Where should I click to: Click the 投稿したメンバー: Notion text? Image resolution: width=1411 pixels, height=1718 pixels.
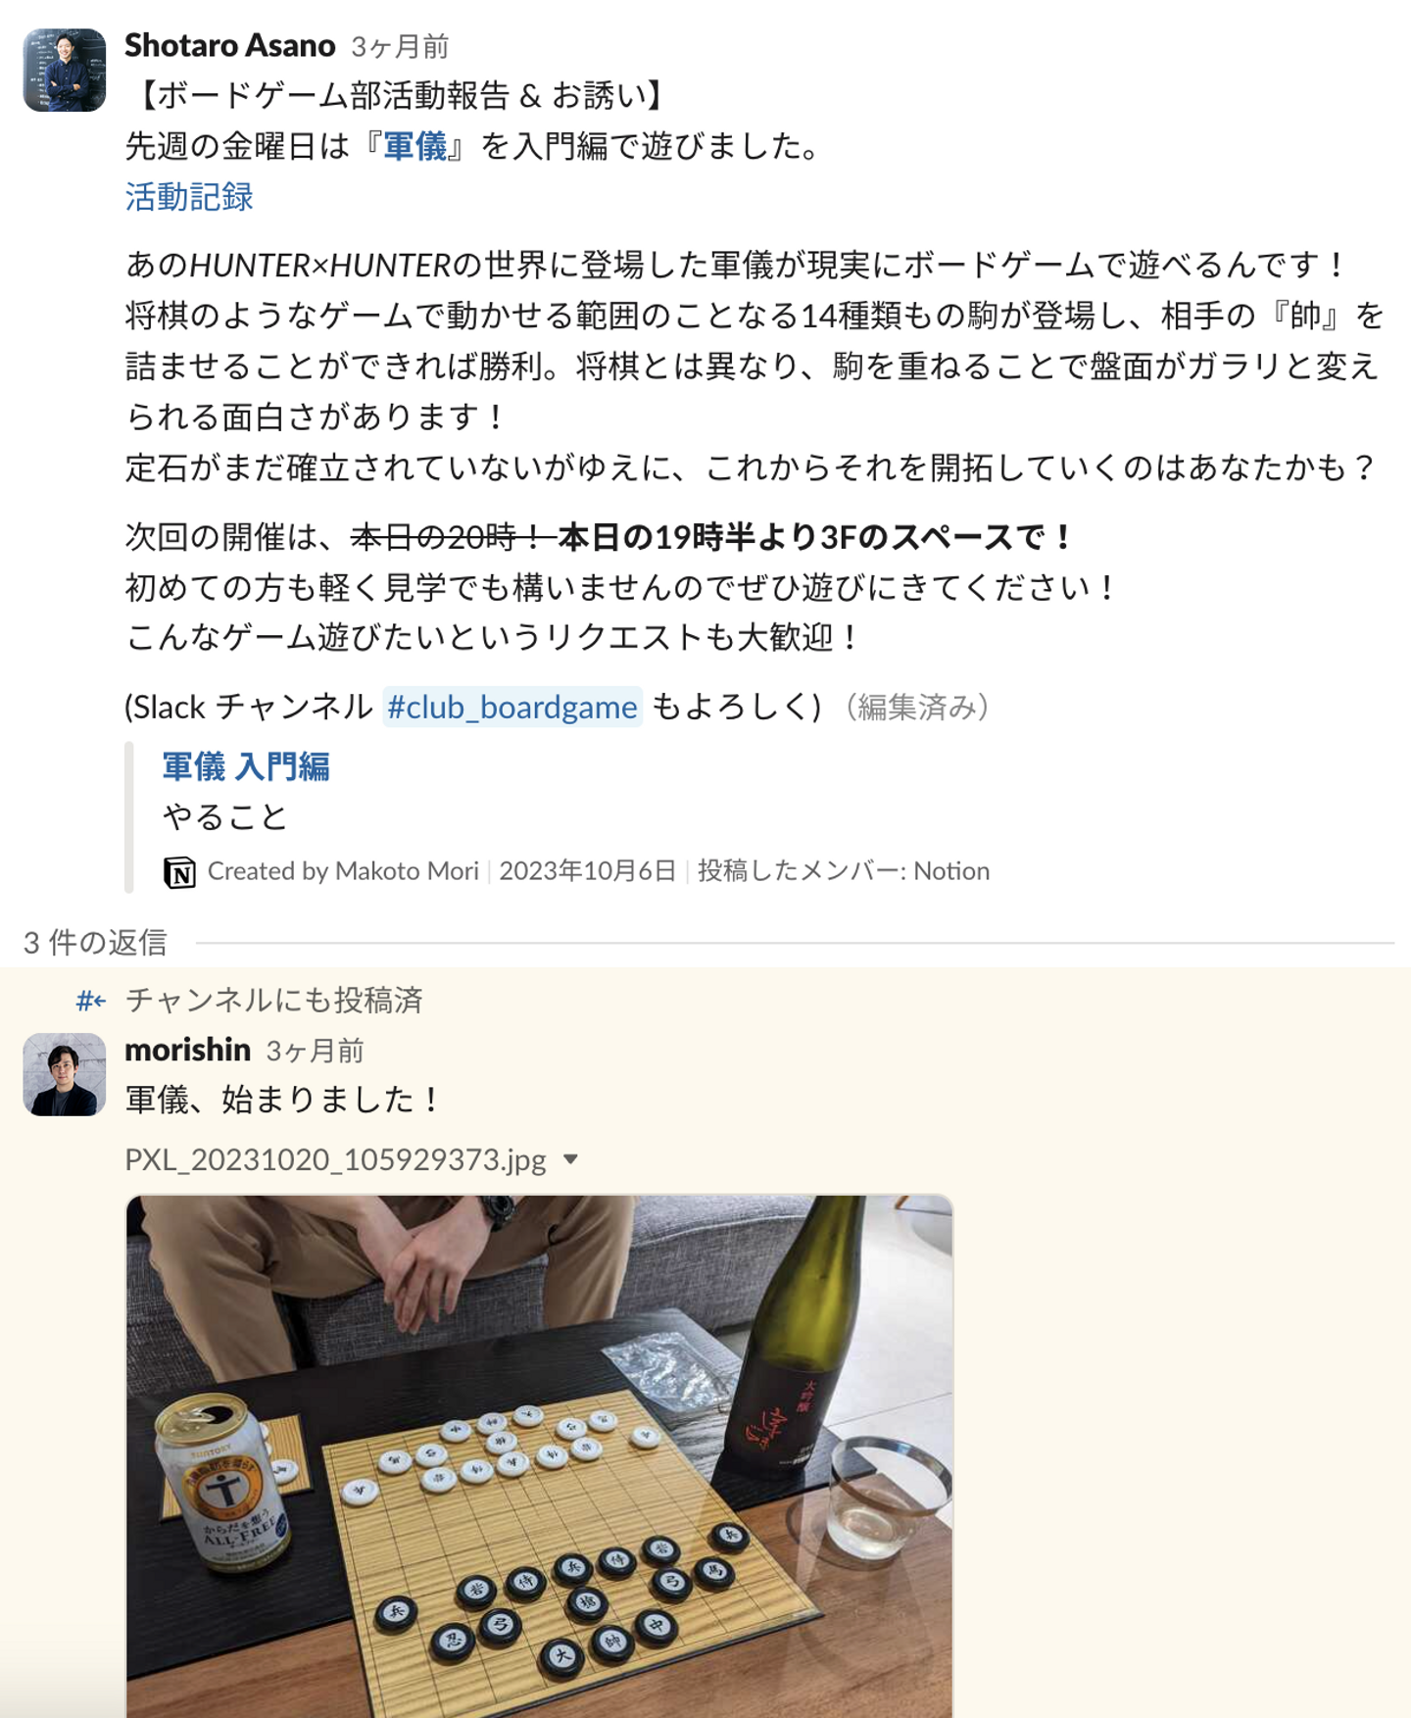844,871
